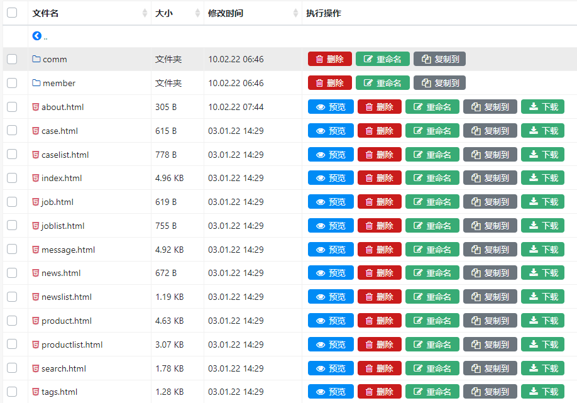Open the product.html file name link
577x403 pixels.
(x=66, y=321)
